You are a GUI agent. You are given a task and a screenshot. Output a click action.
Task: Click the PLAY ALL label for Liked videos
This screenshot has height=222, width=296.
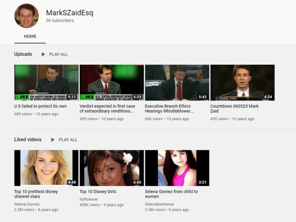68,140
